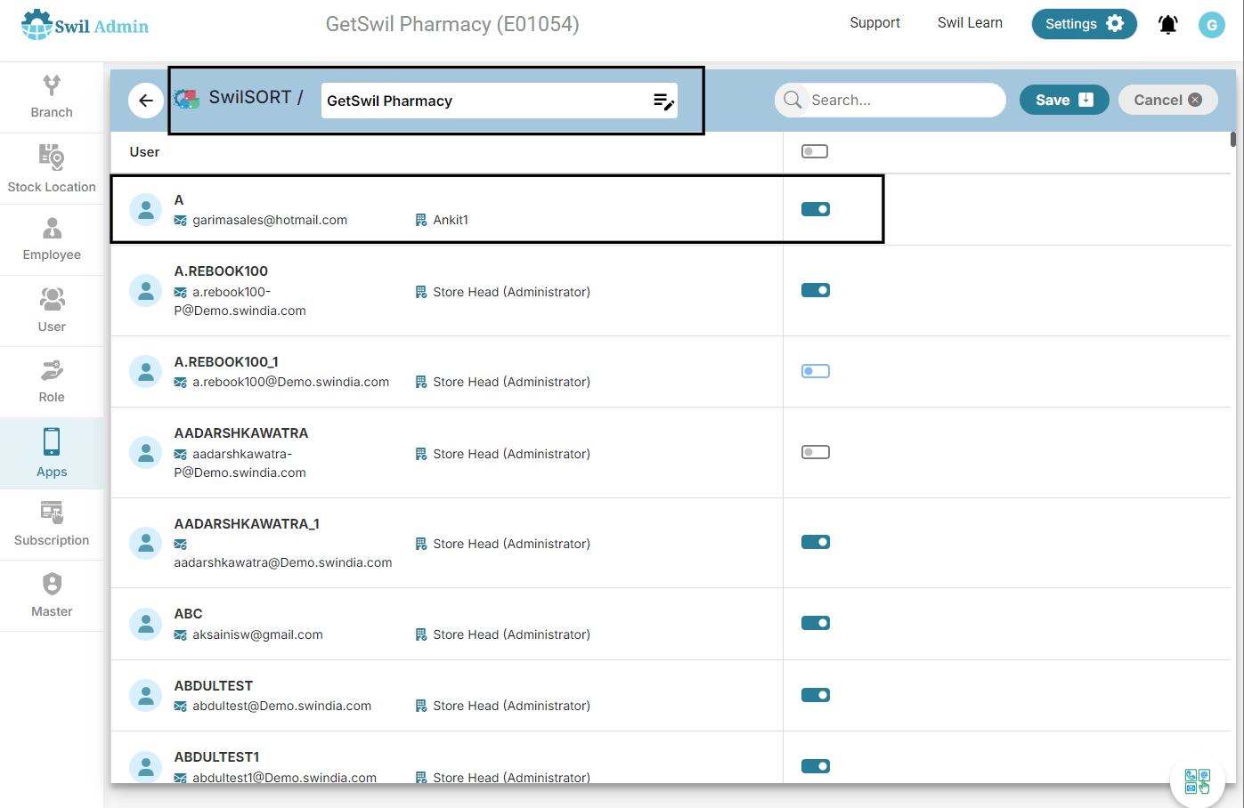Image resolution: width=1244 pixels, height=808 pixels.
Task: Click the Swil Admin logo
Action: point(85,25)
